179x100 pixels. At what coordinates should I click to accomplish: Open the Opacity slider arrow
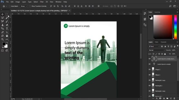coord(177,50)
